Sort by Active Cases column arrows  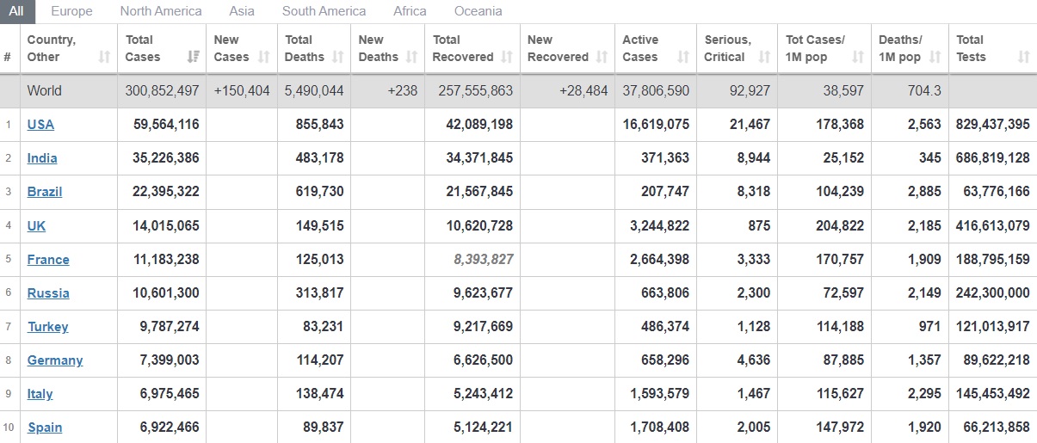(683, 58)
